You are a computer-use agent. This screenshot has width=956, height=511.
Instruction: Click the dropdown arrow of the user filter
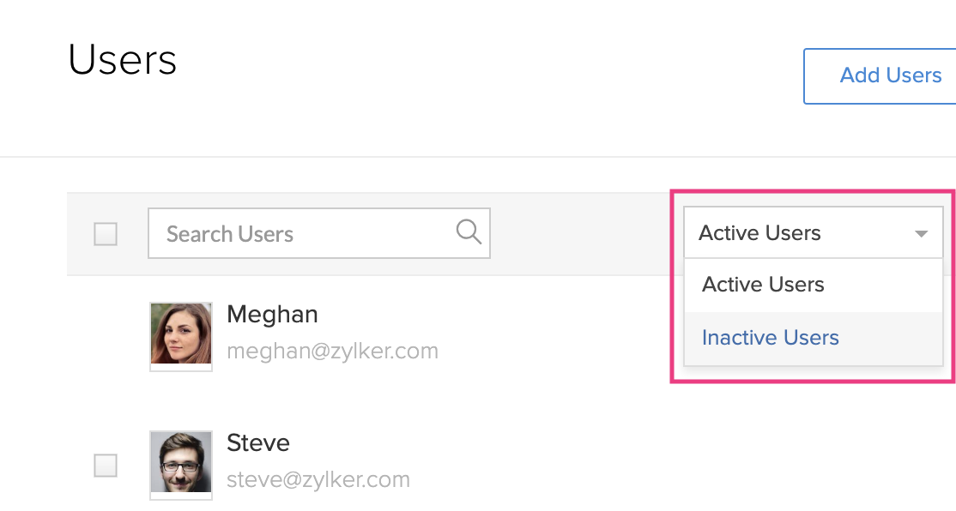click(921, 233)
